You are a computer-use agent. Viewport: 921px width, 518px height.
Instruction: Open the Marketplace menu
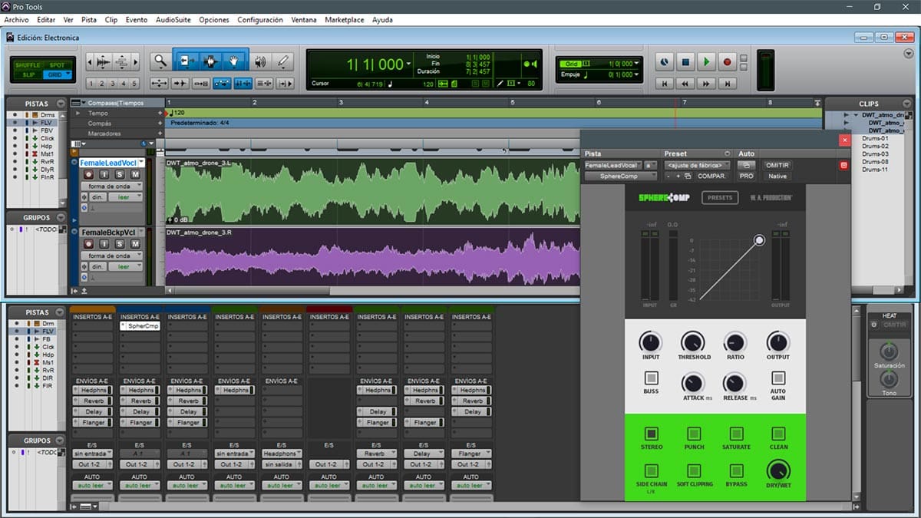344,20
